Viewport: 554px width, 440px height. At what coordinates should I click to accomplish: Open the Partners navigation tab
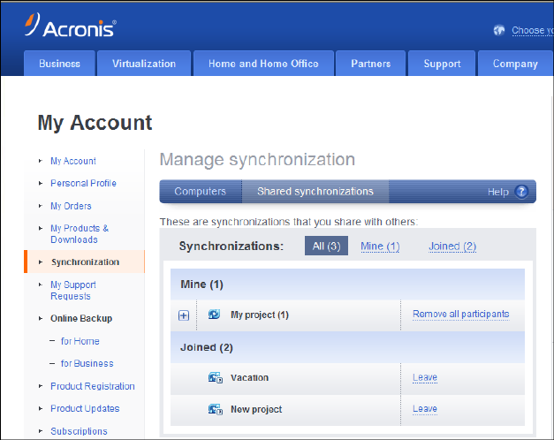(370, 64)
